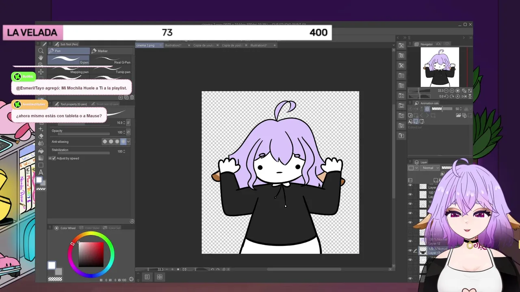Select the Eraser tool in toolbar

(41, 136)
